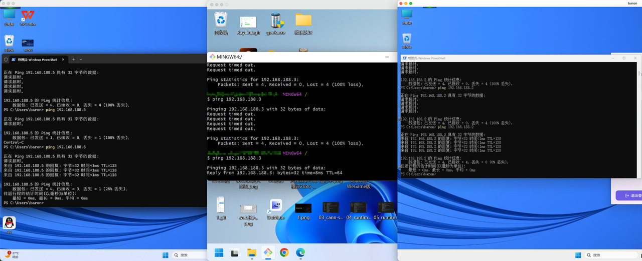Select the 管理员: Windows PowerShell tab
This screenshot has height=261, width=642.
pos(38,59)
